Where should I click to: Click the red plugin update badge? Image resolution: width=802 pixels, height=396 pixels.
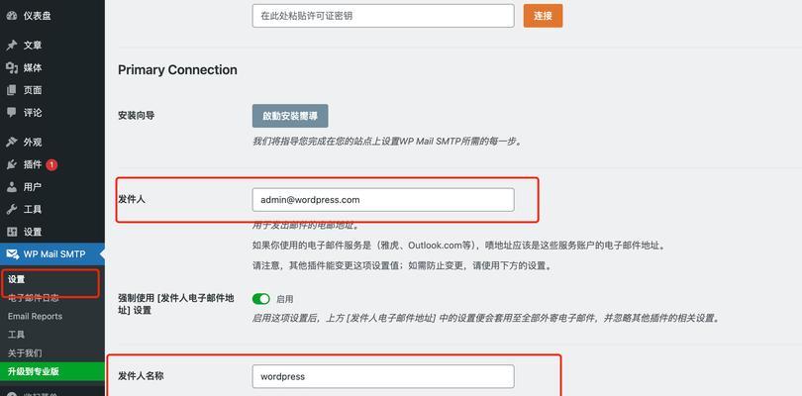coord(51,164)
